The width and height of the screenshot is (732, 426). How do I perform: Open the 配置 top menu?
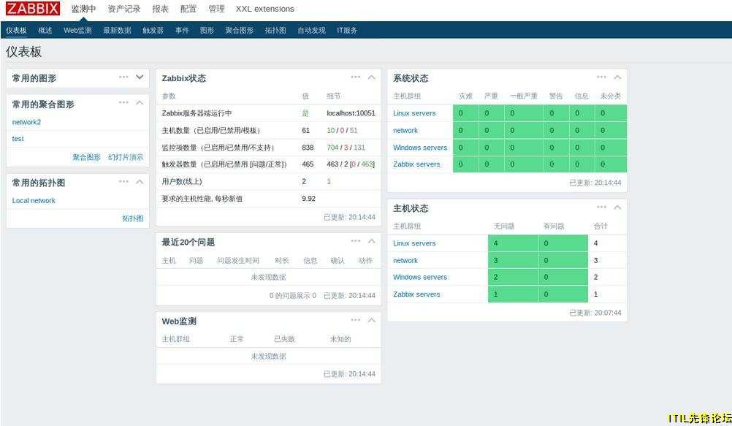tap(188, 9)
